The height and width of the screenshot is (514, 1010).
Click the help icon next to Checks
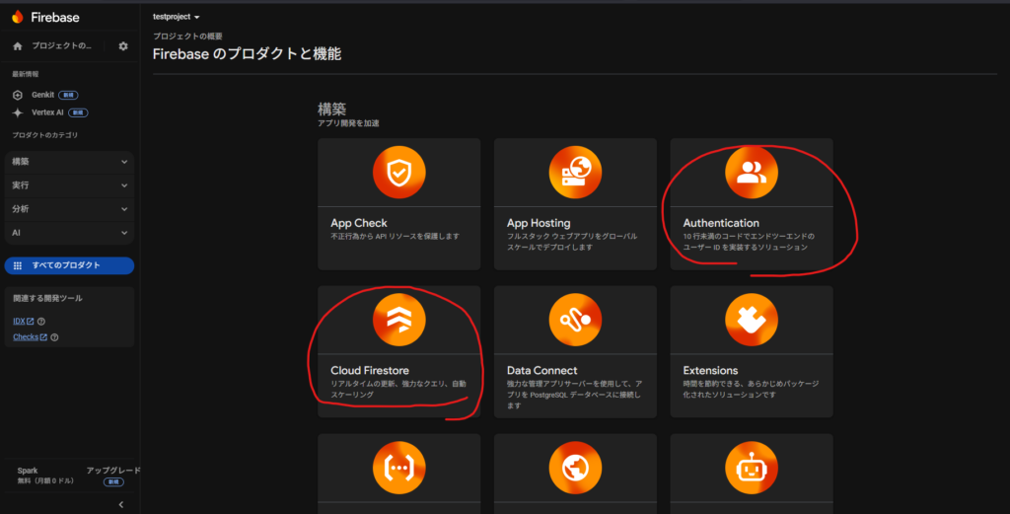54,336
